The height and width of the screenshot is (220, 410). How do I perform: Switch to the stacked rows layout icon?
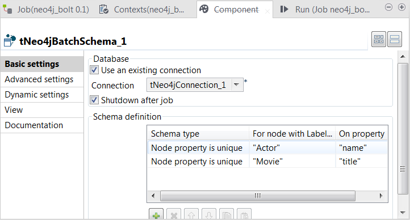pos(394,39)
